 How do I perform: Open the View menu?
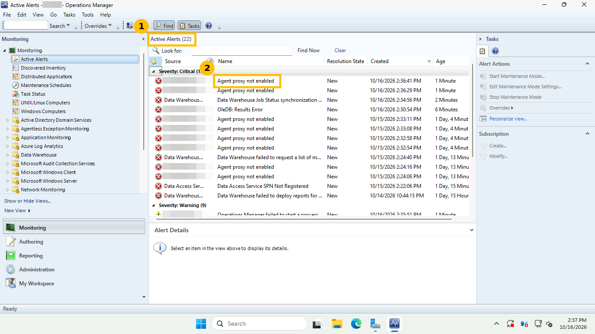[x=38, y=15]
